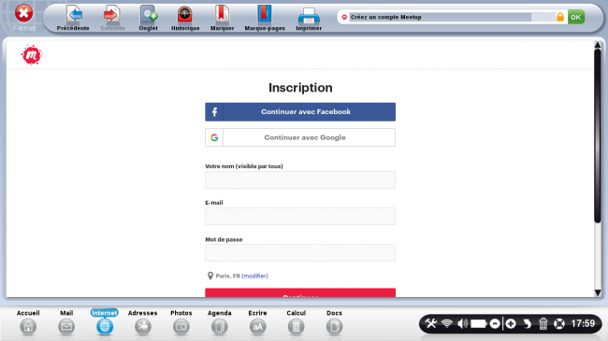Open the Calcul calculator app
Image resolution: width=608 pixels, height=341 pixels.
pos(296,322)
